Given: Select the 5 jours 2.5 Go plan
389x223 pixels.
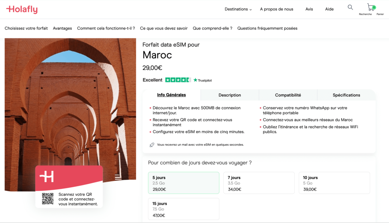Looking at the screenshot, I should [183, 183].
